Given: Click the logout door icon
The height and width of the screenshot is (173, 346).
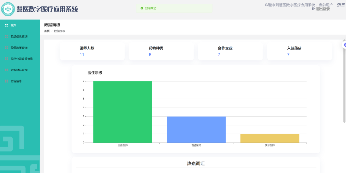Looking at the screenshot, I should coord(313,9).
